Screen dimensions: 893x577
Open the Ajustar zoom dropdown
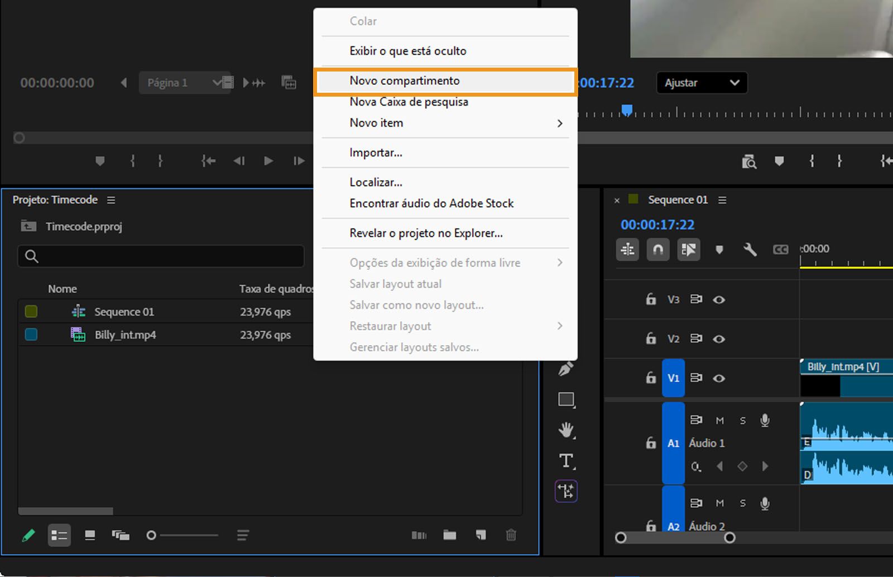(702, 83)
